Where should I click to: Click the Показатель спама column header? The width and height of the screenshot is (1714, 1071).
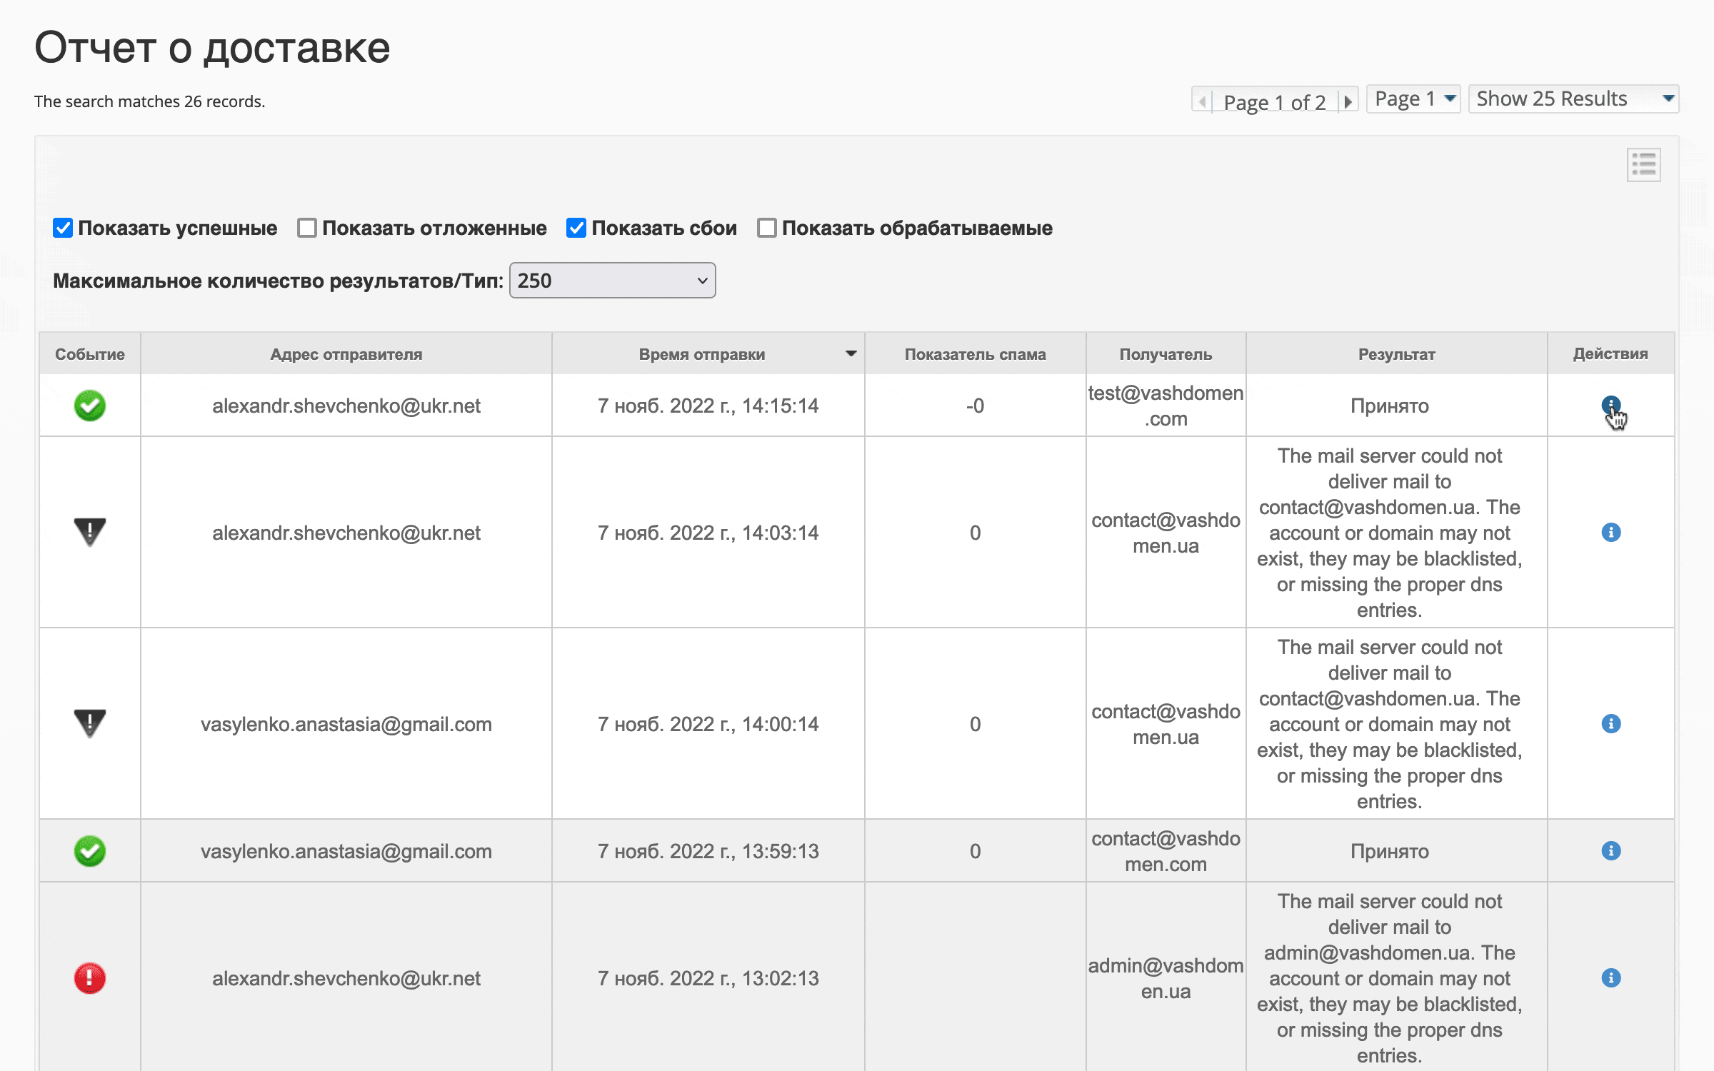coord(976,353)
